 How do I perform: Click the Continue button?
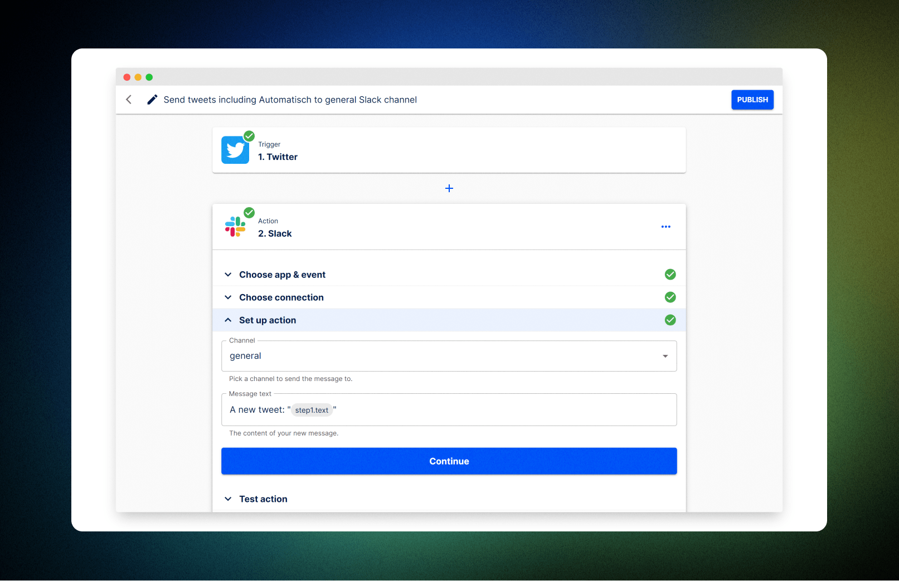click(x=449, y=461)
